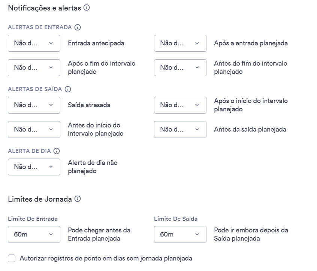Open the Entrada antecipada dropdown
Viewport: 317px width, 271px height.
(x=34, y=43)
